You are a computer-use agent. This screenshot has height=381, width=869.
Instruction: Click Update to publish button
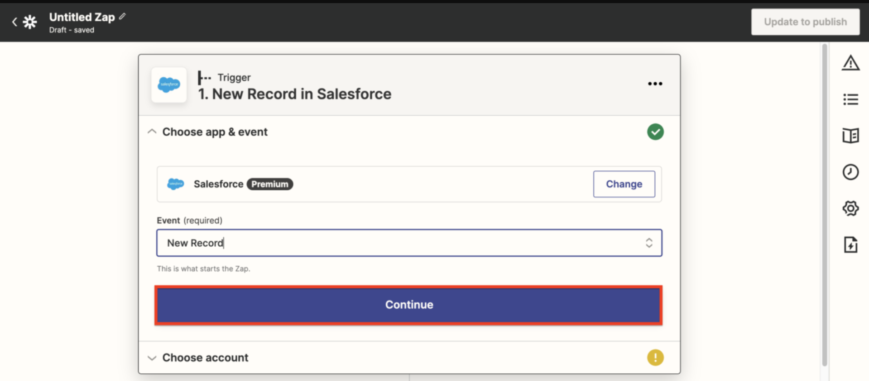pos(805,22)
